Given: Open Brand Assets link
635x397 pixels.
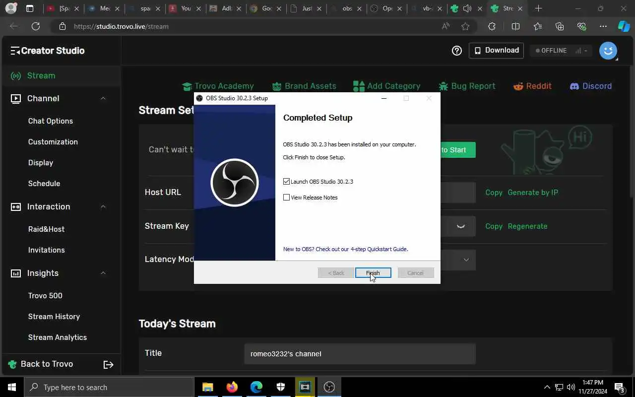Looking at the screenshot, I should [304, 86].
